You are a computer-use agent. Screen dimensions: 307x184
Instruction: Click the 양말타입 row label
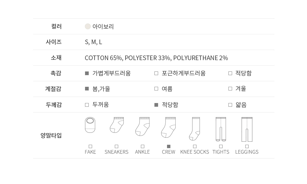click(x=51, y=136)
